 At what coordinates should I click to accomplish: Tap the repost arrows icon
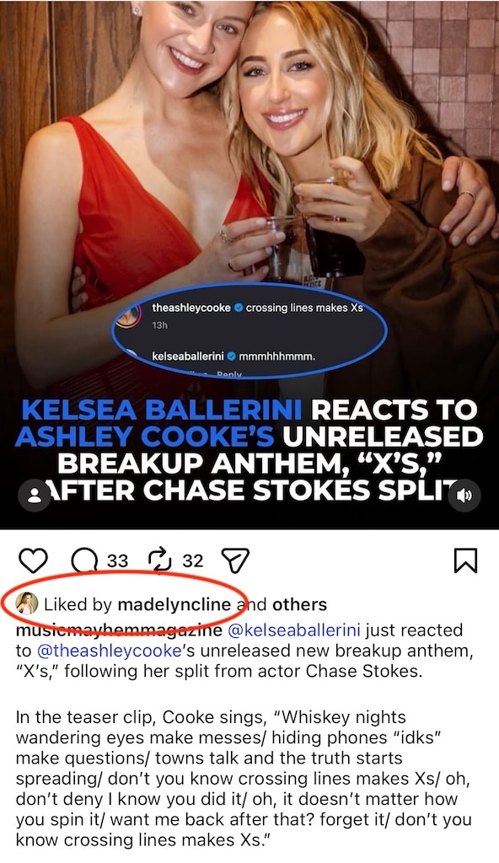tap(159, 560)
